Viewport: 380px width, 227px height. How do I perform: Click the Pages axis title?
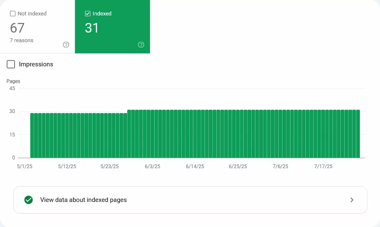13,81
